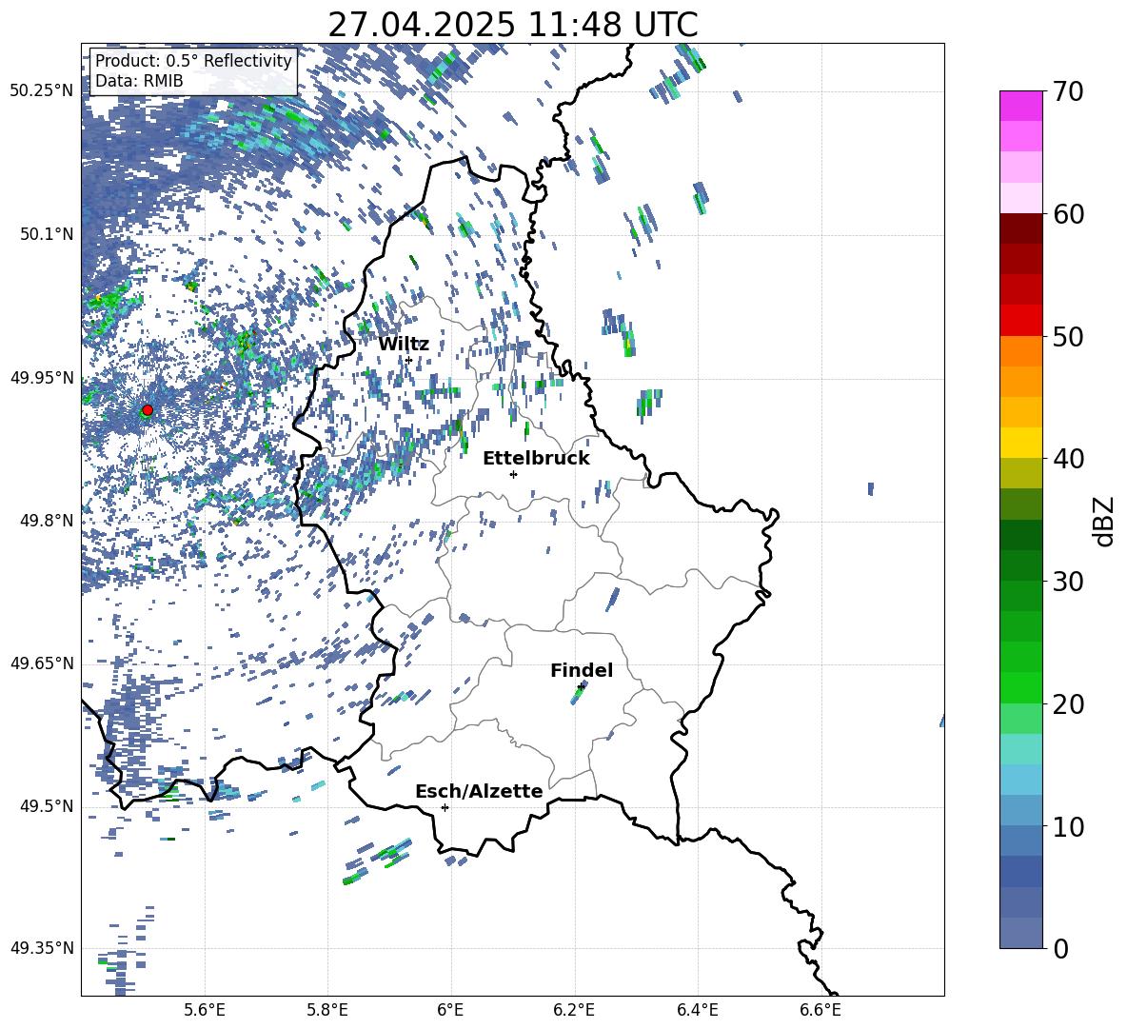Image resolution: width=1127 pixels, height=1029 pixels.
Task: Click the 30 tick on colorbar
Action: (x=1068, y=582)
